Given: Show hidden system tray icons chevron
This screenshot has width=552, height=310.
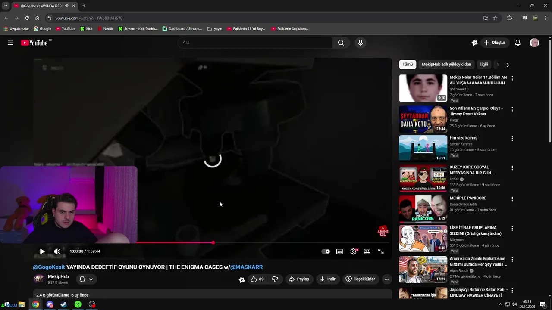Looking at the screenshot, I should (x=500, y=304).
